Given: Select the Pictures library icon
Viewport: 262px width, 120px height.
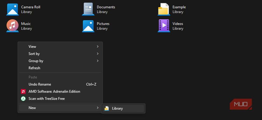Looking at the screenshot, I should (x=88, y=26).
